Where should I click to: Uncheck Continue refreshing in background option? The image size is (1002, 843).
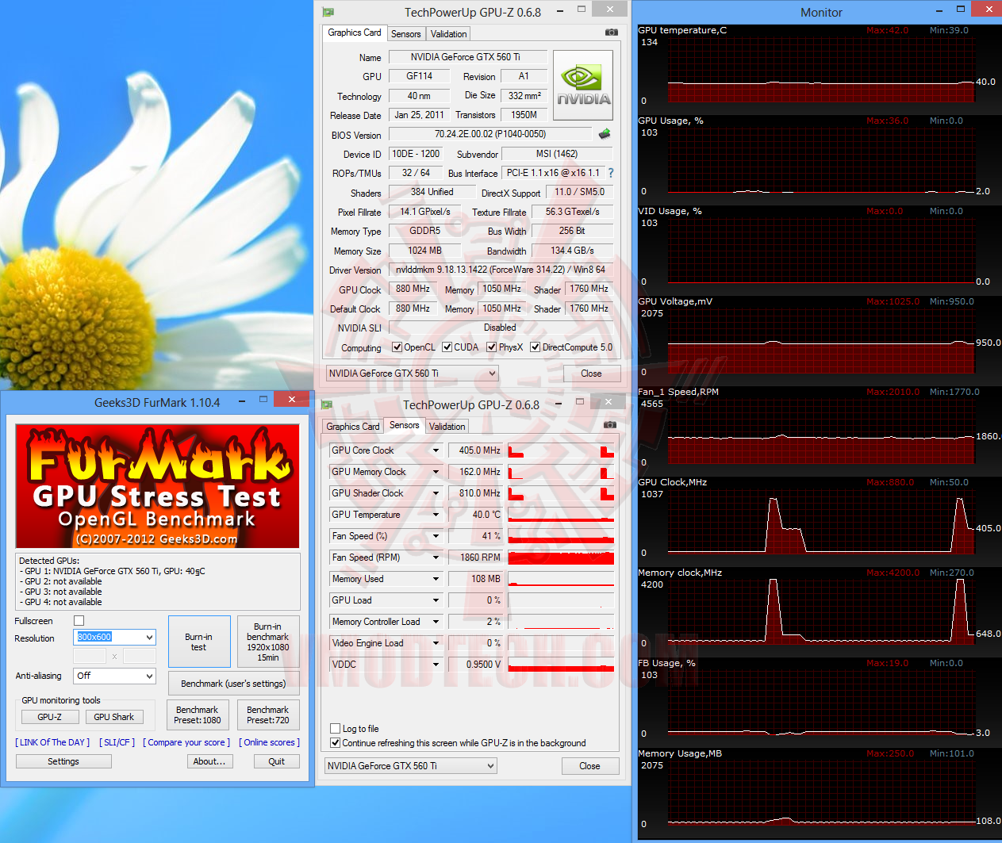coord(335,743)
